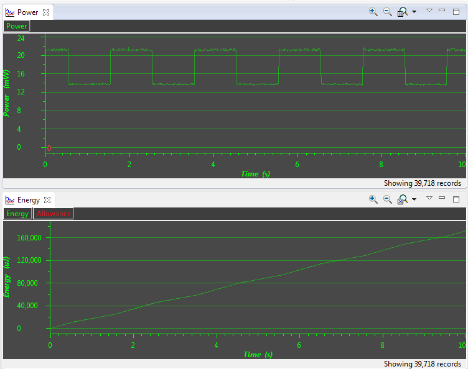Click Energy graph record count status text
468x369 pixels.
point(423,364)
